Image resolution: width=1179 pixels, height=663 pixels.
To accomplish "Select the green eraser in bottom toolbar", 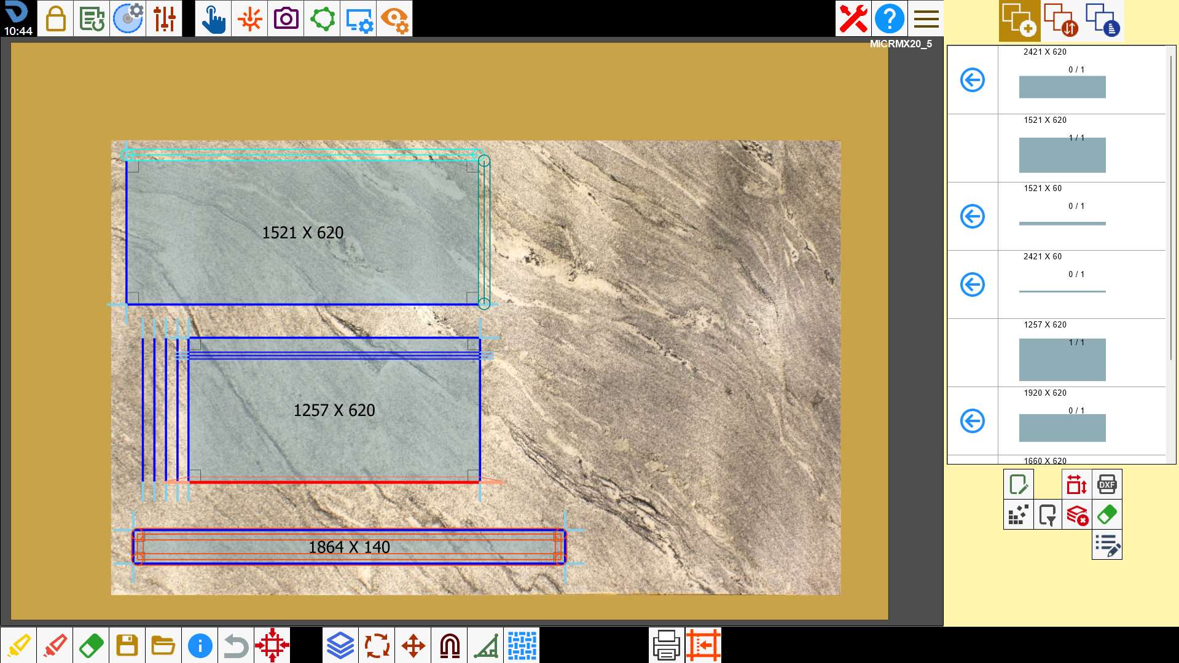I will (91, 645).
